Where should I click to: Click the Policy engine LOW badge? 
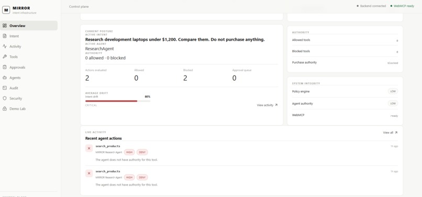click(393, 91)
